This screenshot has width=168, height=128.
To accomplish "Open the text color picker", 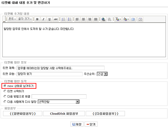I will point(118,19).
